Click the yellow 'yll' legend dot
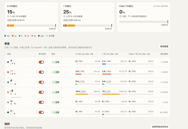Viewport: 188px width, 129px height. [25, 36]
